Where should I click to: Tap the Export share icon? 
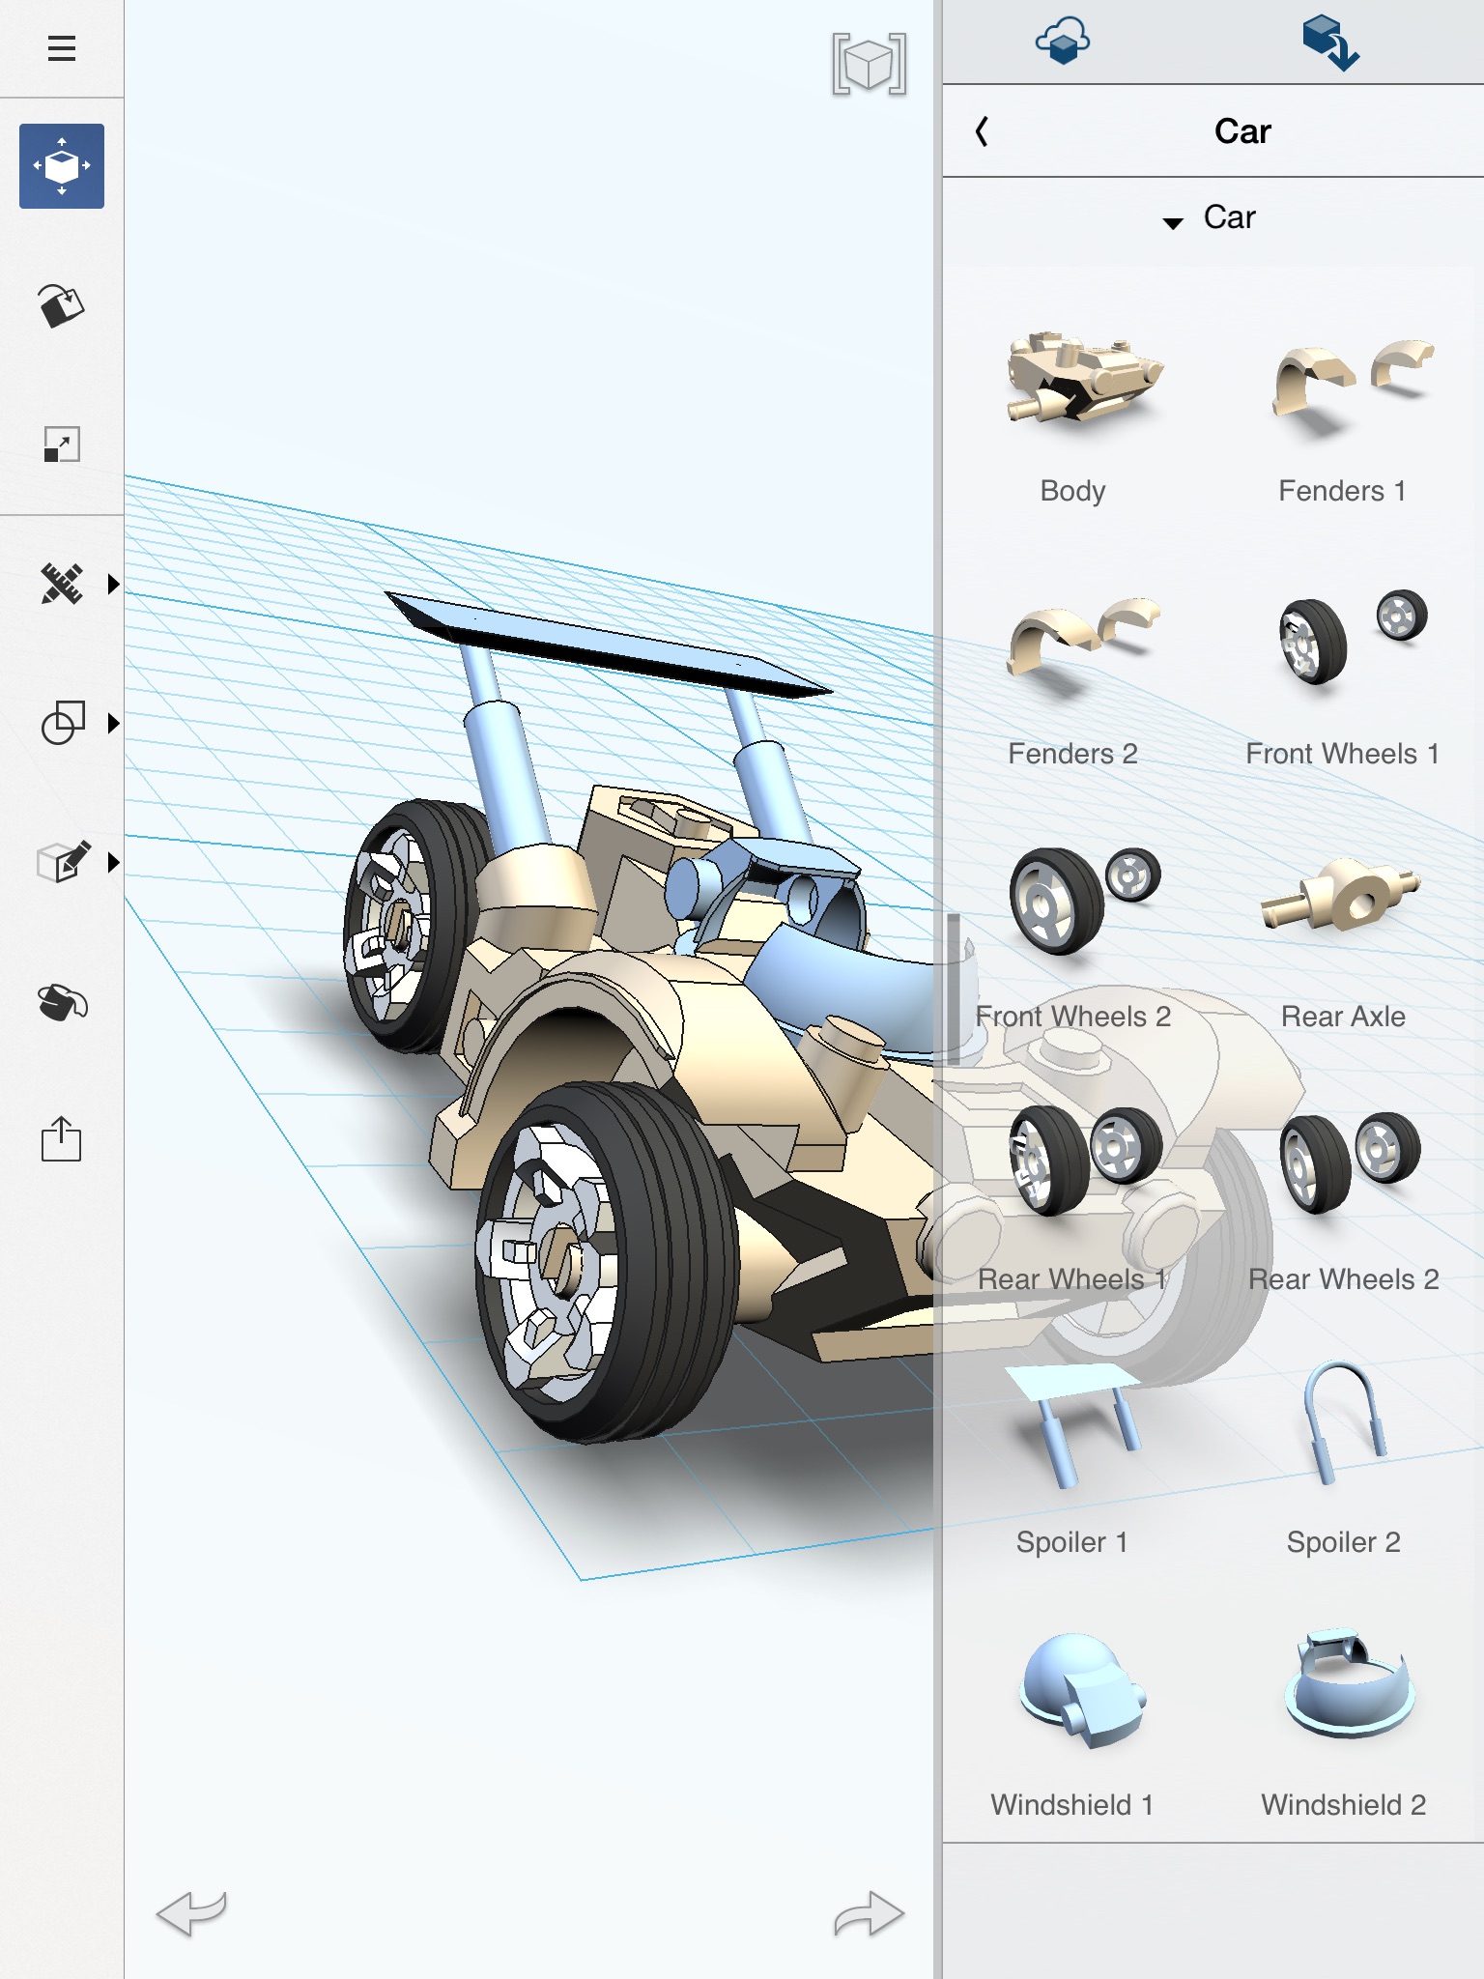pyautogui.click(x=61, y=1139)
